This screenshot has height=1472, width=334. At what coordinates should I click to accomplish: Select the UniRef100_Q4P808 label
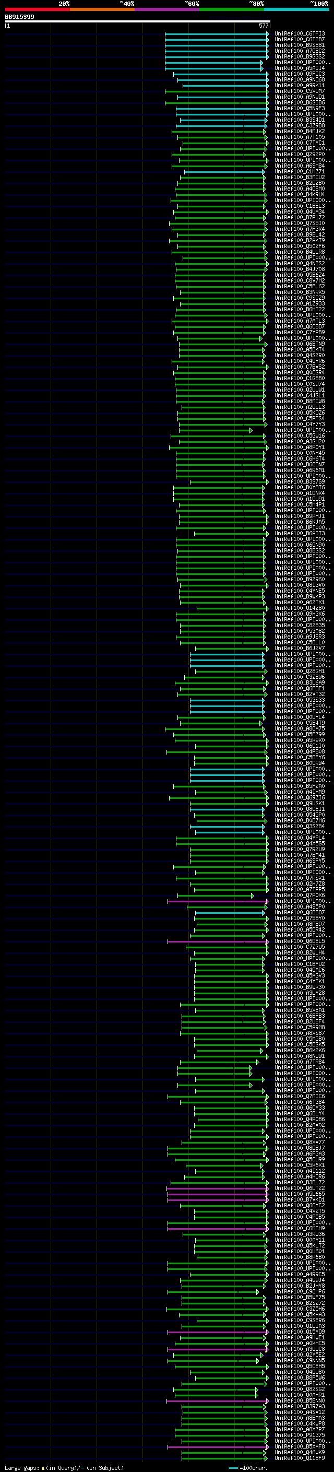[300, 751]
